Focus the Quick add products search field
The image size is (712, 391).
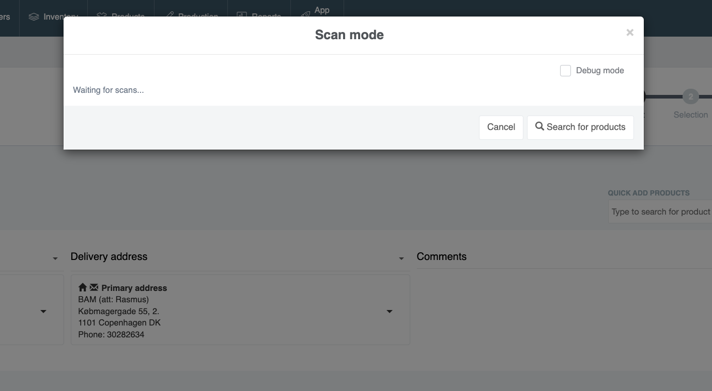tap(660, 211)
